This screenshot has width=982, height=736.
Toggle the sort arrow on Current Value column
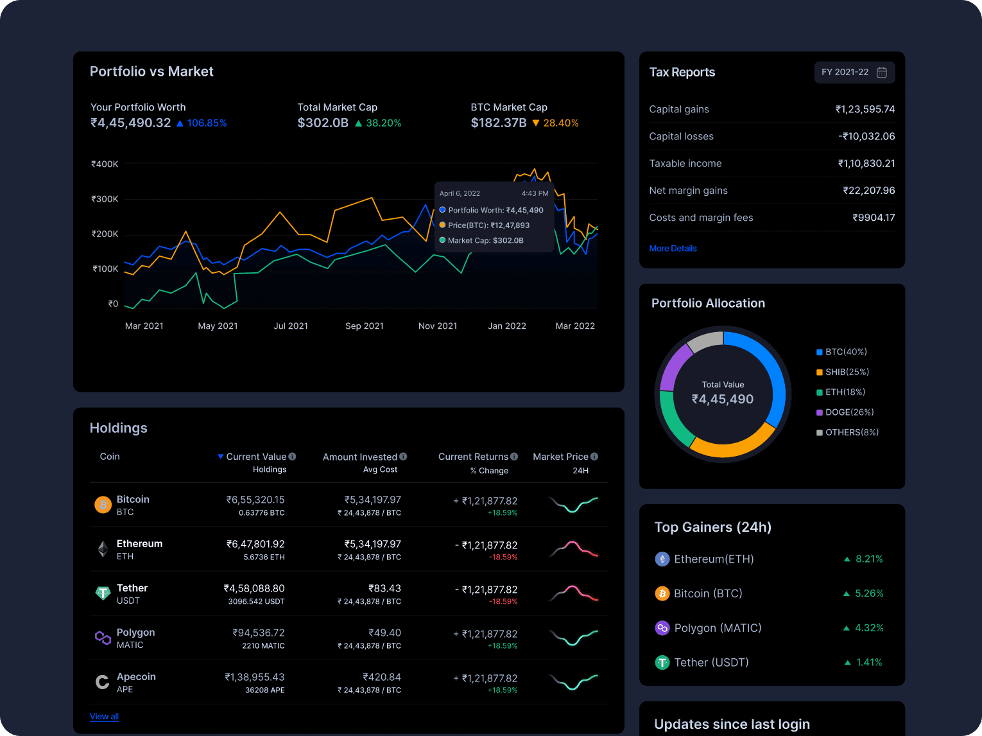[x=220, y=456]
